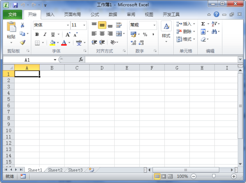Click the Orientation text angle icon

tap(113, 42)
